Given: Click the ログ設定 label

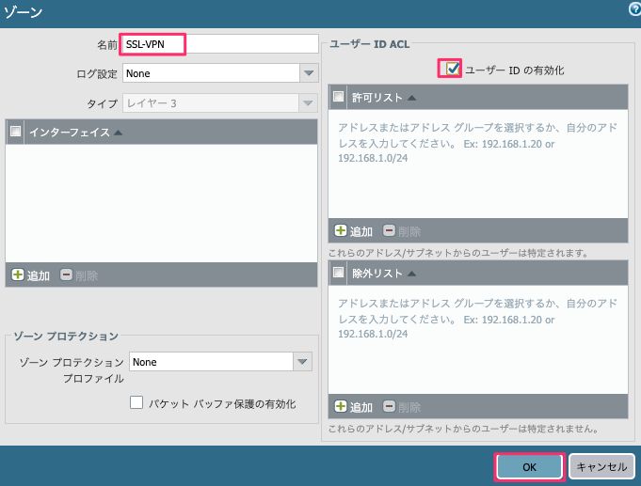Looking at the screenshot, I should [x=97, y=73].
